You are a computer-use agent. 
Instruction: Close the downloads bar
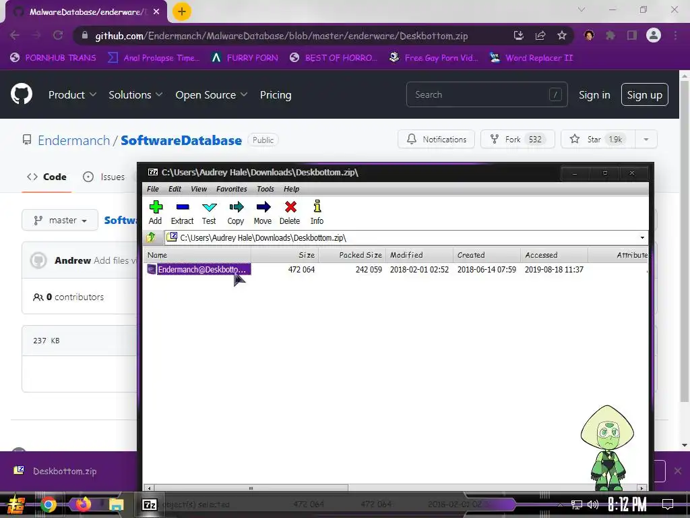(678, 471)
